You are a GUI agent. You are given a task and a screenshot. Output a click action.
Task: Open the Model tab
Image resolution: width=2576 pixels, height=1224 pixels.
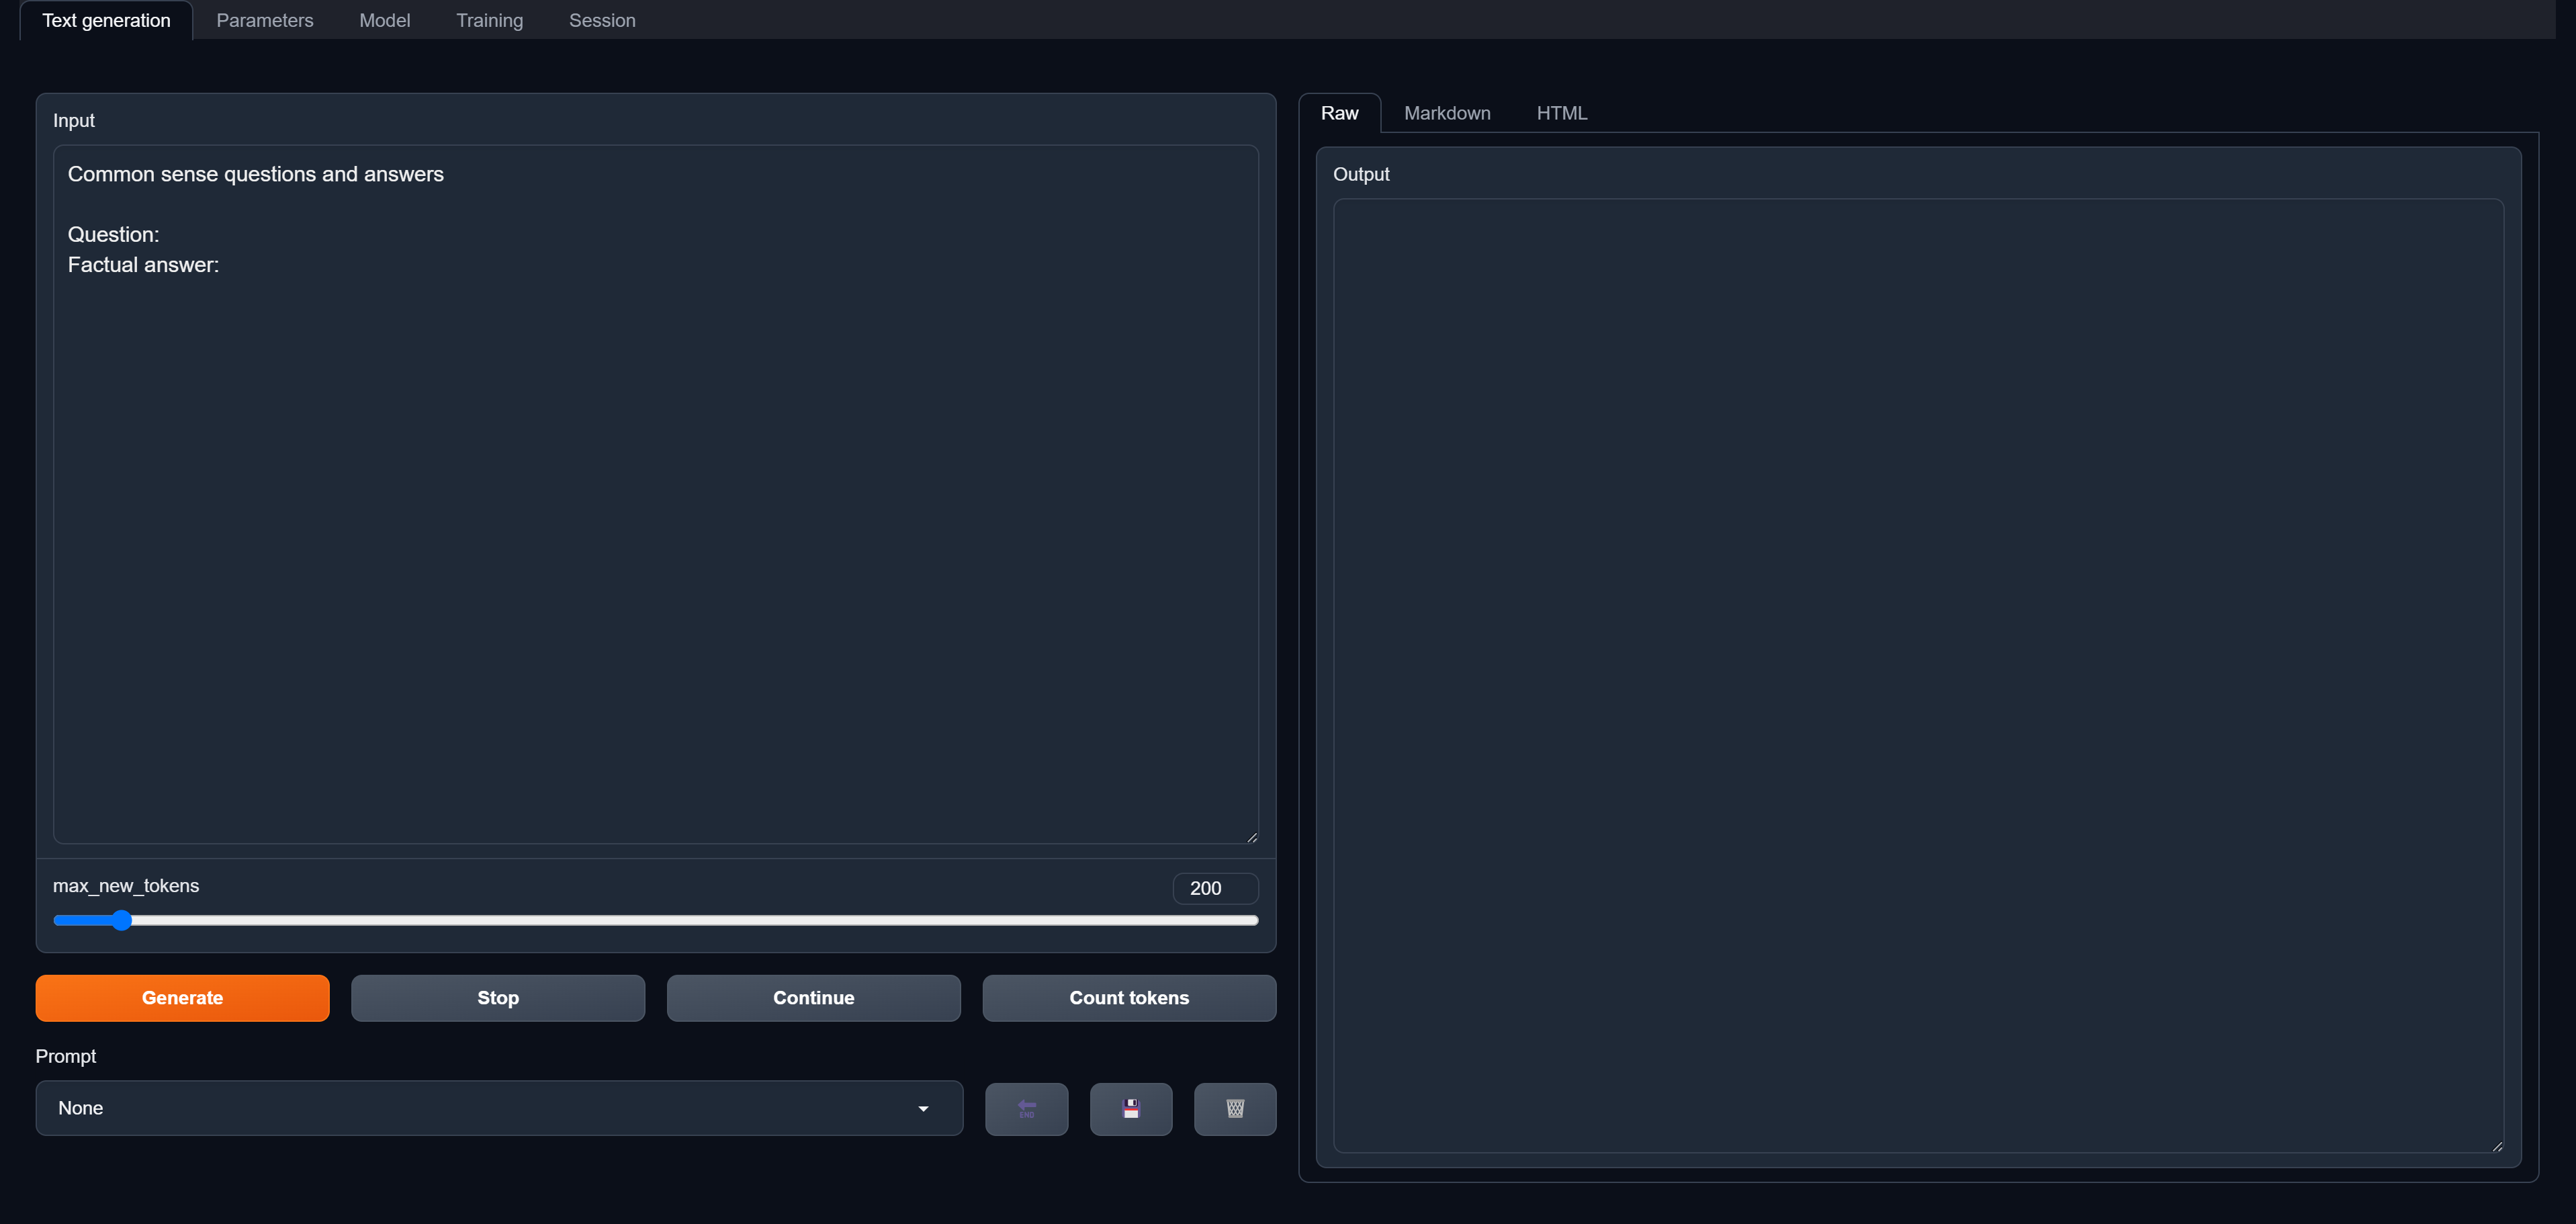tap(384, 20)
